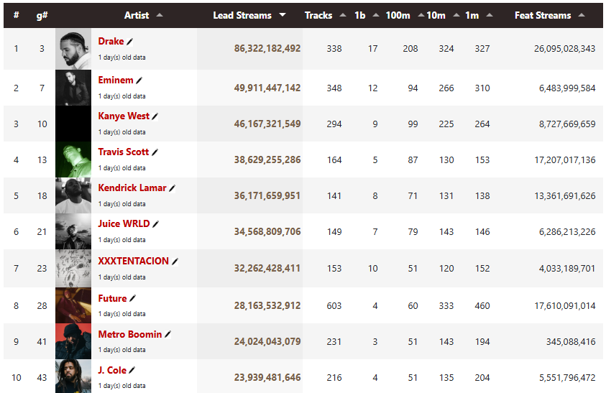Click the 1m column header
The image size is (606, 393).
pos(472,15)
